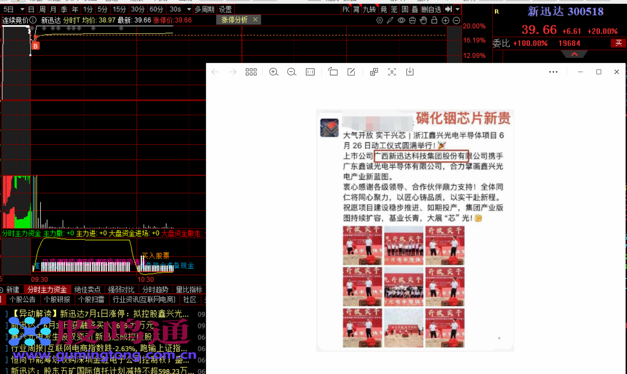Zoom out of the image in viewer
This screenshot has height=374, width=627.
(292, 72)
